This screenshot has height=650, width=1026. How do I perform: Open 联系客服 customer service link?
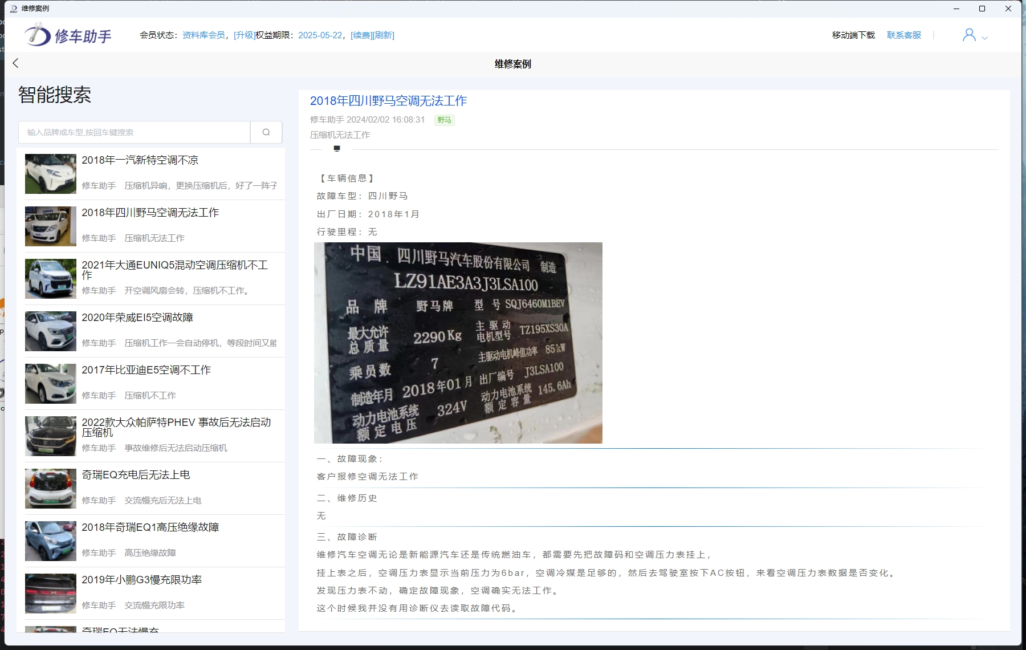(904, 35)
